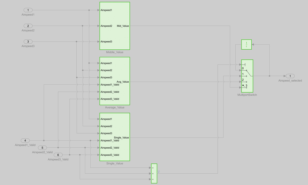Select the Airspeed3 inport block numbered 3

(28, 42)
